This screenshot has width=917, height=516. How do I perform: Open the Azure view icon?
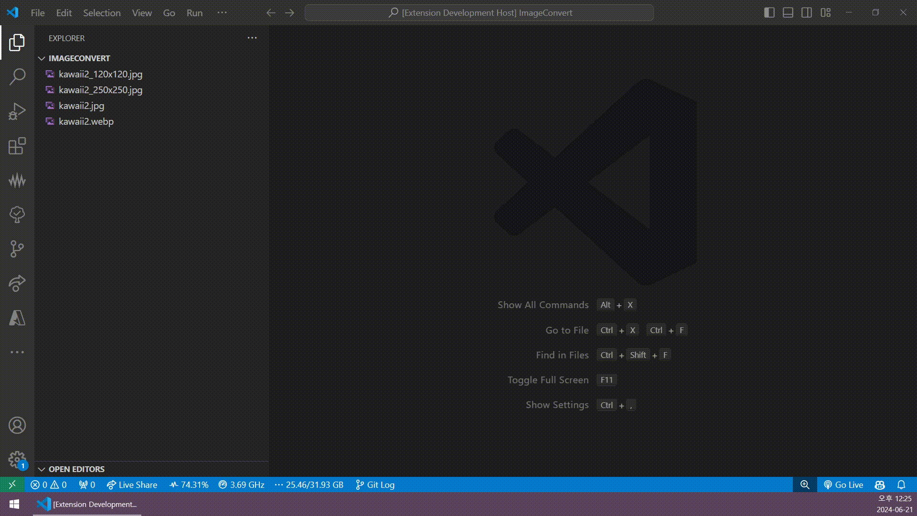(17, 318)
